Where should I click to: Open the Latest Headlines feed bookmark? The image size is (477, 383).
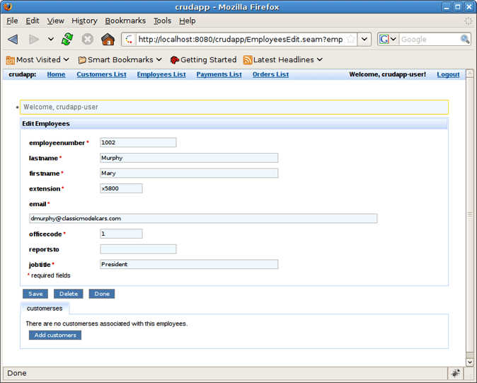tap(282, 60)
